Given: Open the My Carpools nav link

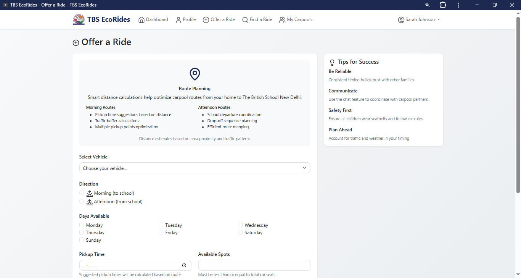Looking at the screenshot, I should [299, 19].
